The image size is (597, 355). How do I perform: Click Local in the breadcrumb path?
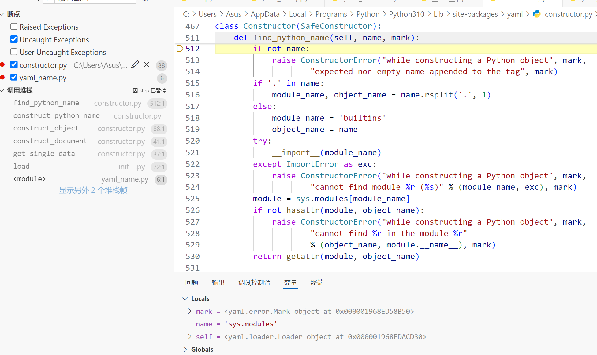pos(297,14)
